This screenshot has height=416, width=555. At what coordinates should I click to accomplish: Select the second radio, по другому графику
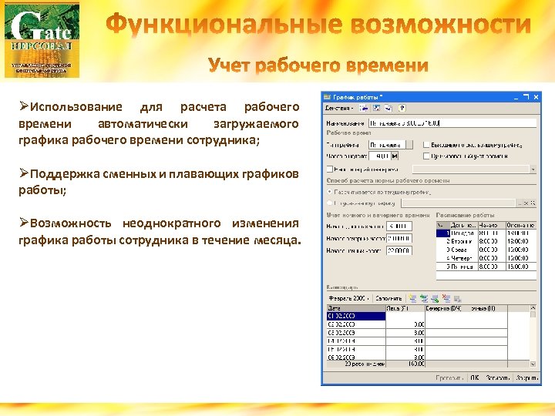[330, 203]
